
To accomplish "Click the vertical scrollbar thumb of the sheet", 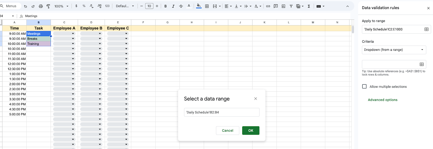I will (353, 29).
